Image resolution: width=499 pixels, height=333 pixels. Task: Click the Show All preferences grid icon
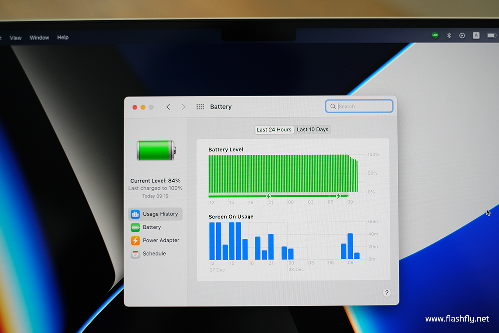200,107
